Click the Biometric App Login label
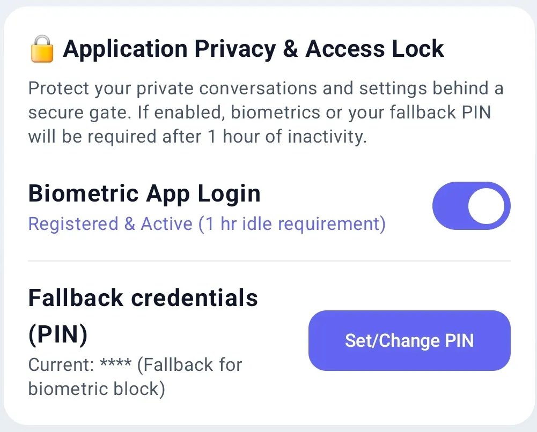537x432 pixels. tap(144, 193)
